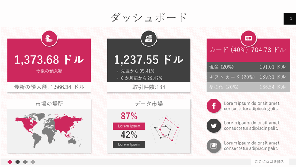Image resolution: width=296 pixels, height=167 pixels.
Task: Click the pink Lorem Ipsum label
Action: pos(129,126)
